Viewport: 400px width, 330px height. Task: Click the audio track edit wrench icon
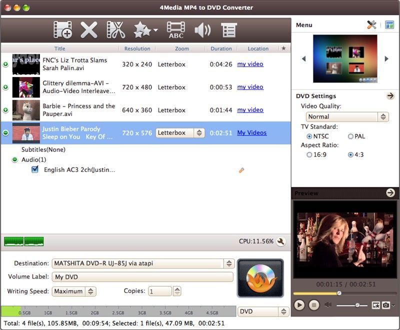tap(241, 170)
